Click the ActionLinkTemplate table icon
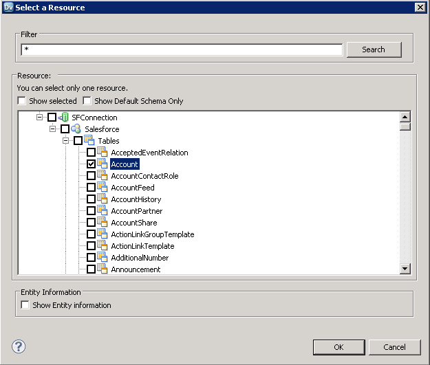Image resolution: width=430 pixels, height=365 pixels. point(103,246)
